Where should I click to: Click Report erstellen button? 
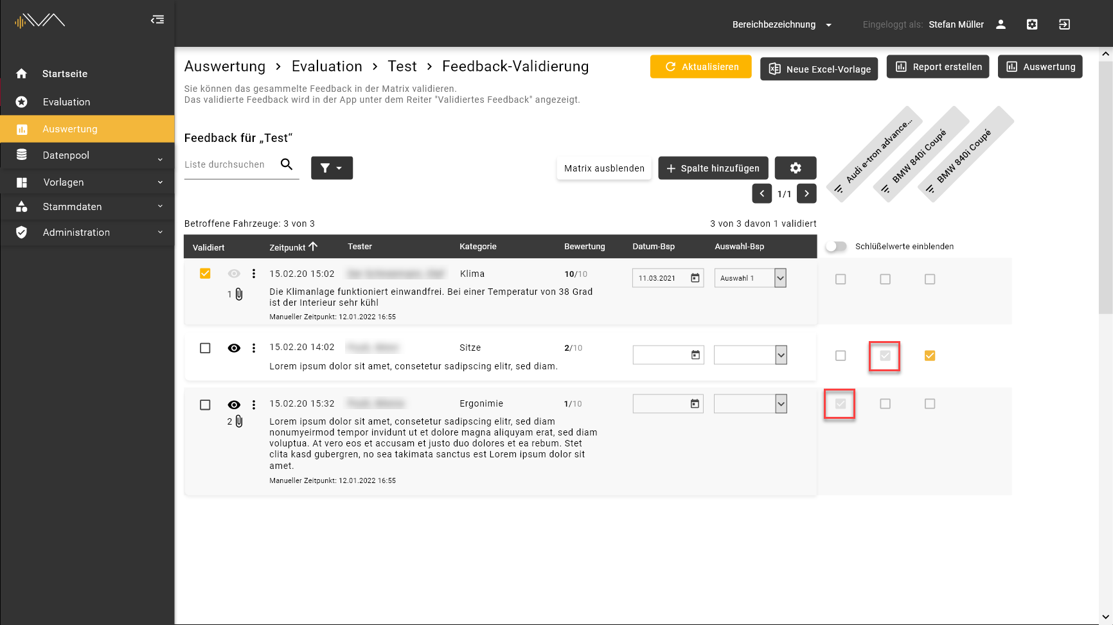coord(938,67)
